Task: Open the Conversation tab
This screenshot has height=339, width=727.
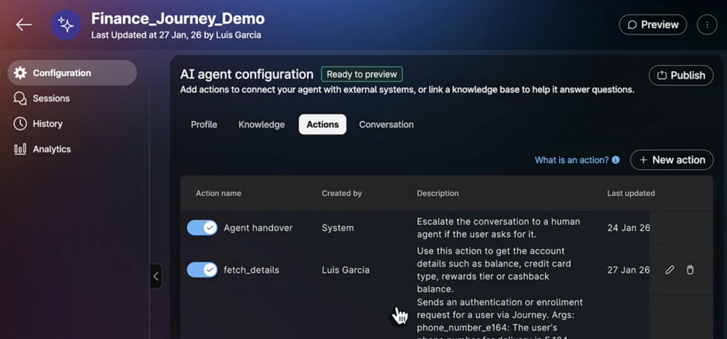Action: pos(386,124)
